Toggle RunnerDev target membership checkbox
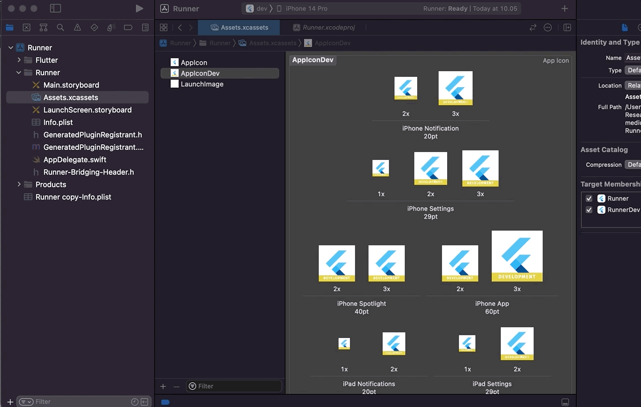The image size is (641, 407). point(589,210)
